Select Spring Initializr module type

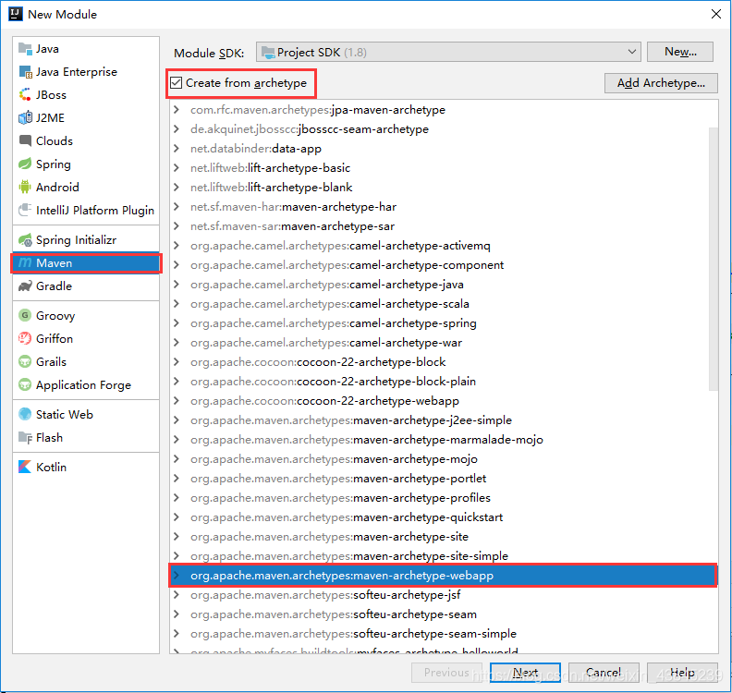point(86,240)
